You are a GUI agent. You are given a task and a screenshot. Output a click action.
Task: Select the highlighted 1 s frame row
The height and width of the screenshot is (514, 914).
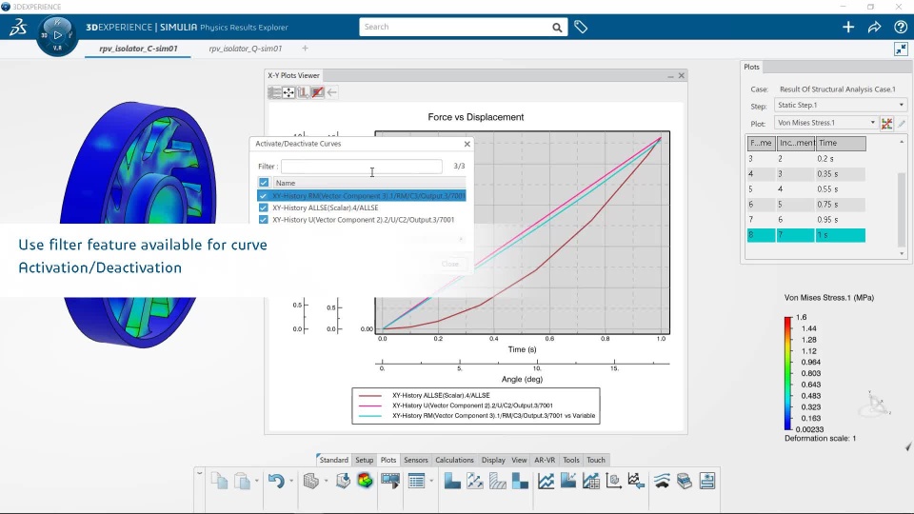pyautogui.click(x=806, y=235)
